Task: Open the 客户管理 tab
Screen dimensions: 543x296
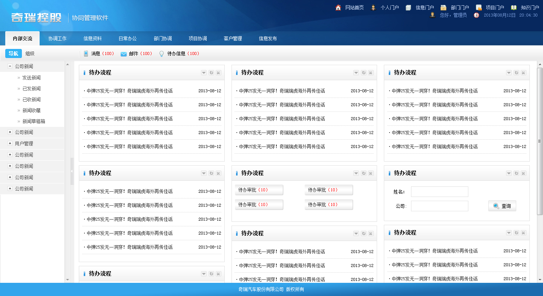Action: (233, 38)
